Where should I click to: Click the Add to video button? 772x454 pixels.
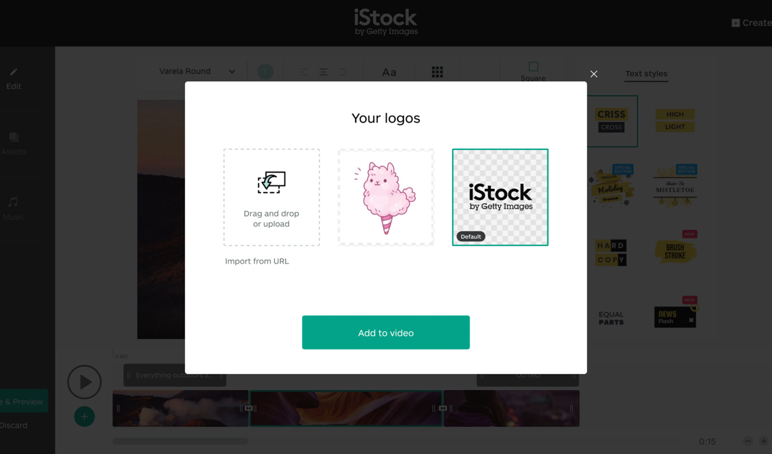[x=386, y=333]
